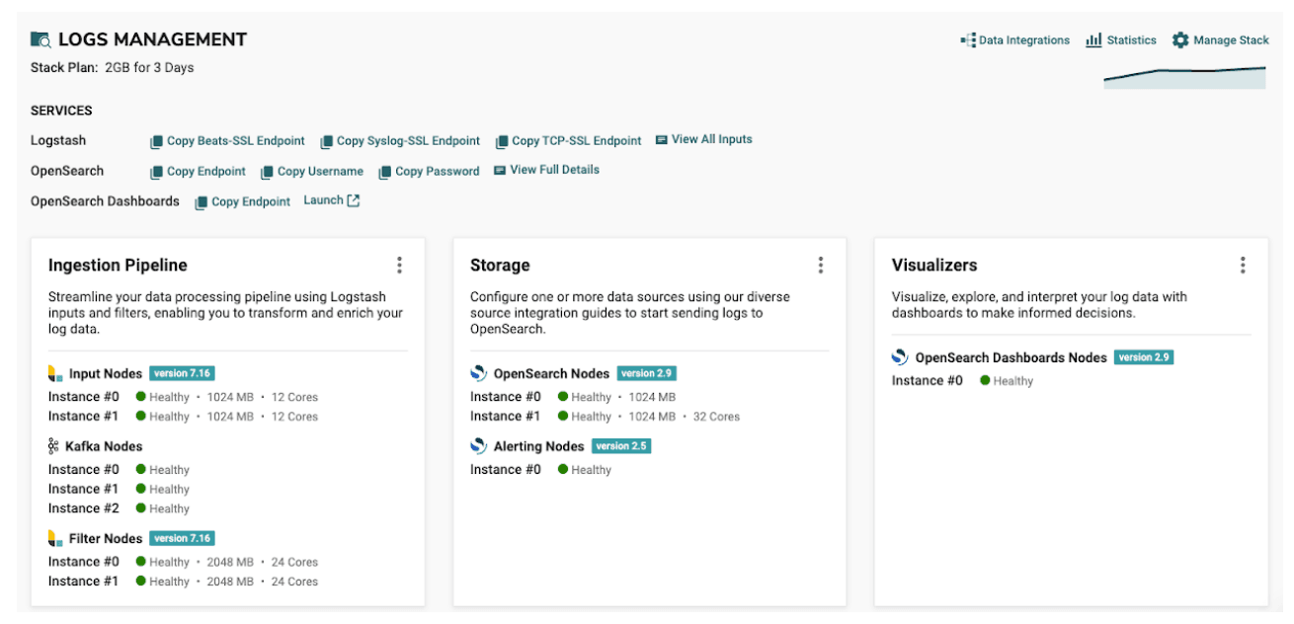Click the copy icon beside Copy Password
This screenshot has width=1294, height=624.
tap(386, 171)
